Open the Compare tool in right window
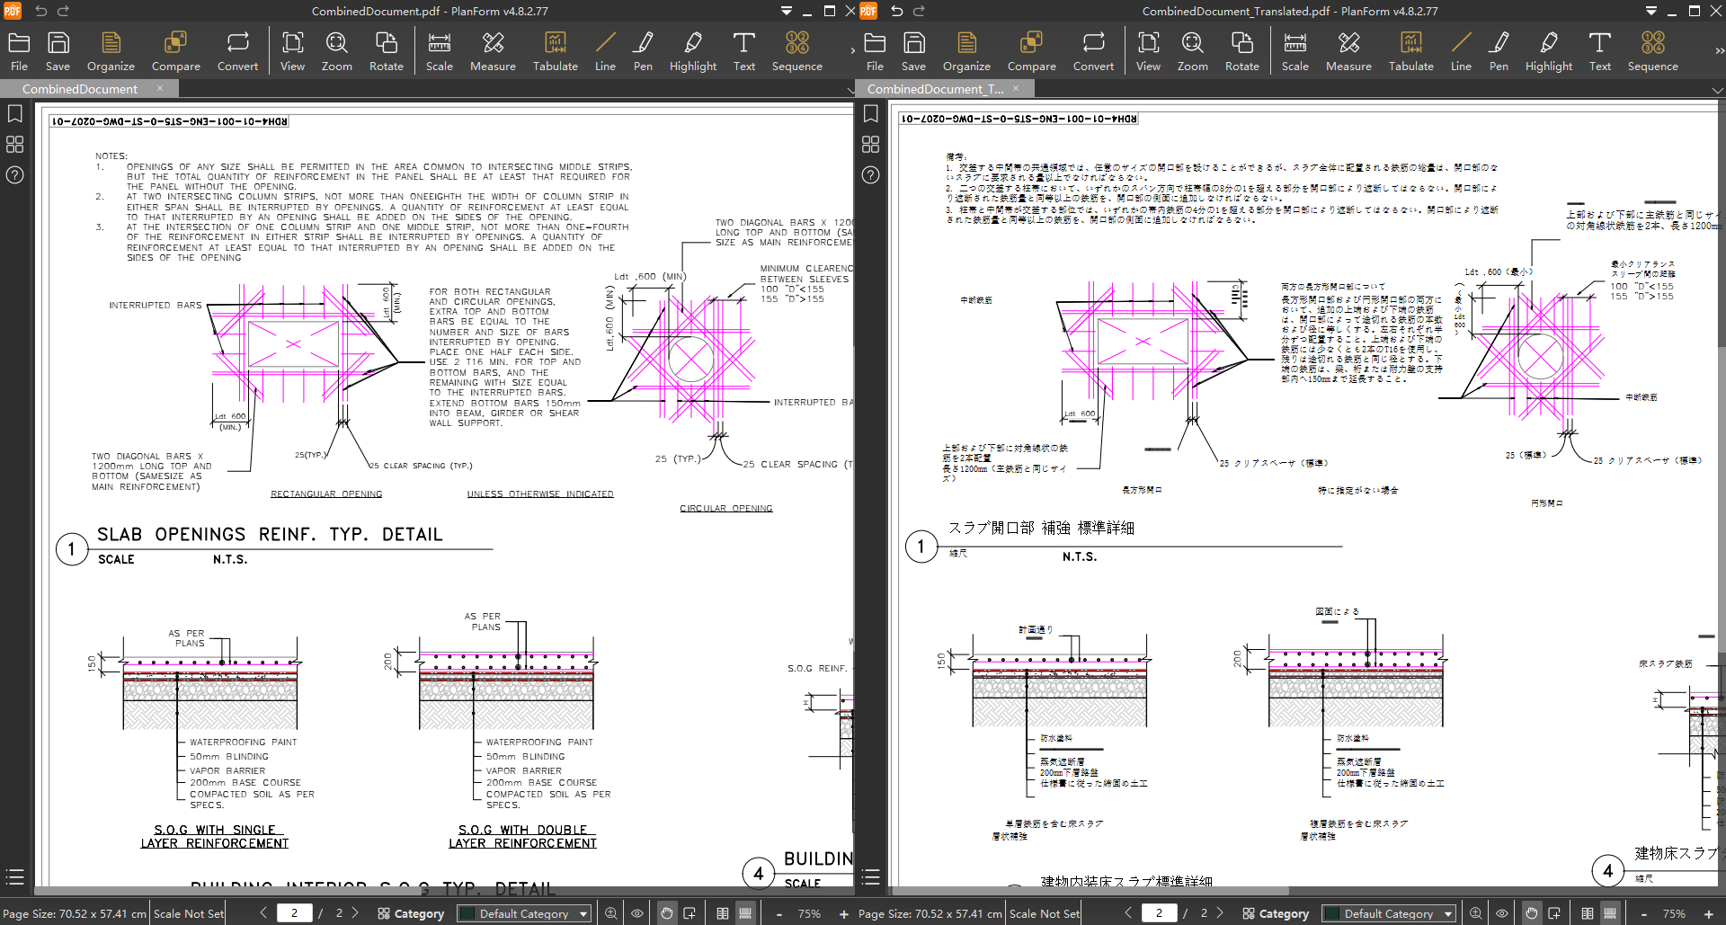 coord(1031,51)
